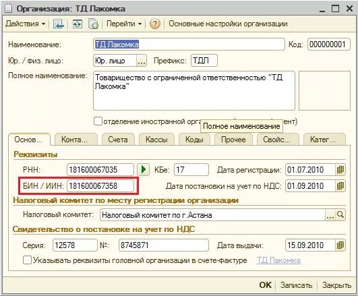The image size is (358, 296).
Task: Click Дата выдачи field 15.09.2010
Action: 311,245
